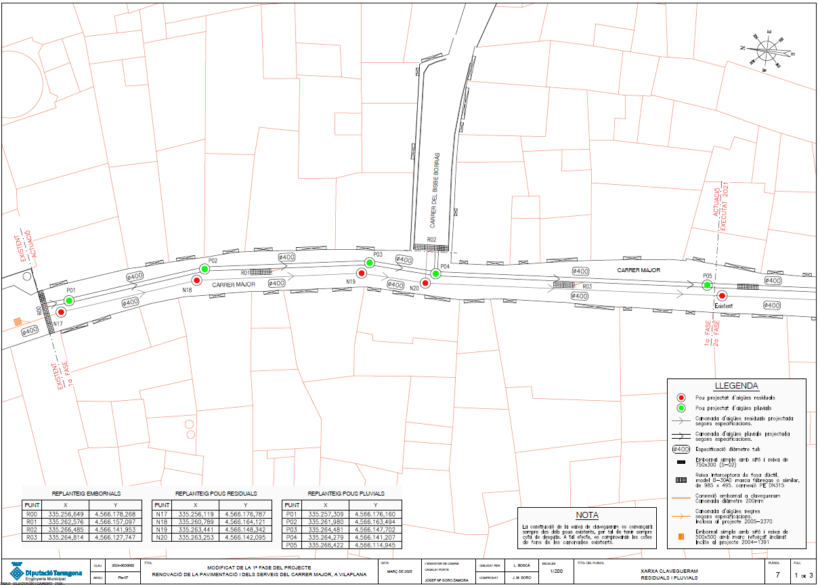Click the green P04 pluvial well marker
The height and width of the screenshot is (585, 818).
[436, 274]
